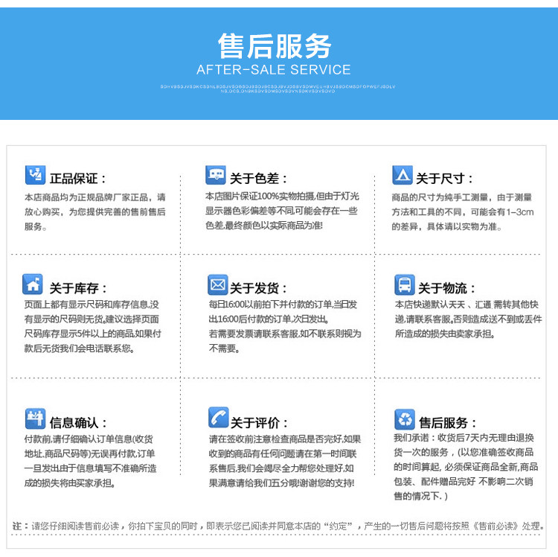This screenshot has height=557, width=558.
Task: Click the 关于色差： heading
Action: (x=258, y=179)
